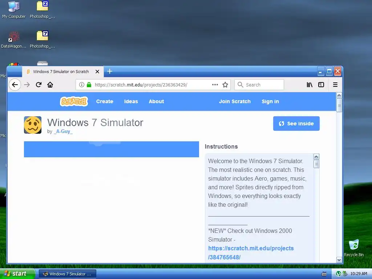Minimize the Firefox window

pyautogui.click(x=320, y=71)
